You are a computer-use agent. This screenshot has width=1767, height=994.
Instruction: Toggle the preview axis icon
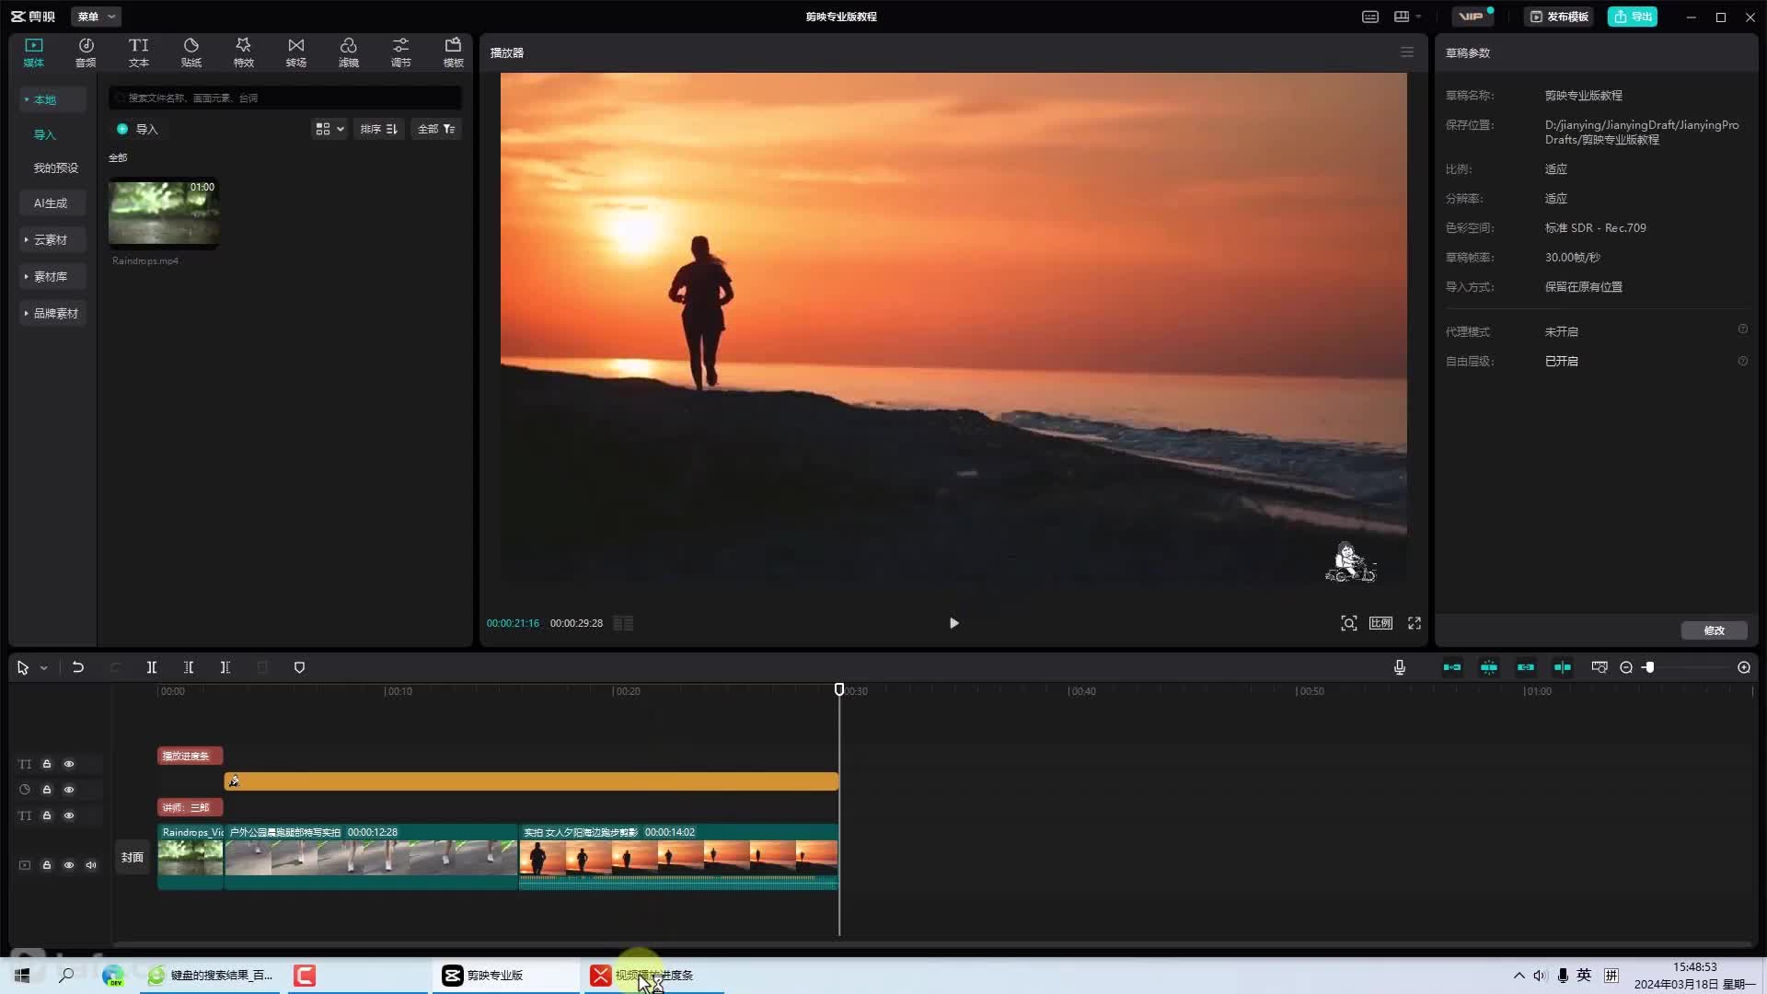pyautogui.click(x=1563, y=667)
